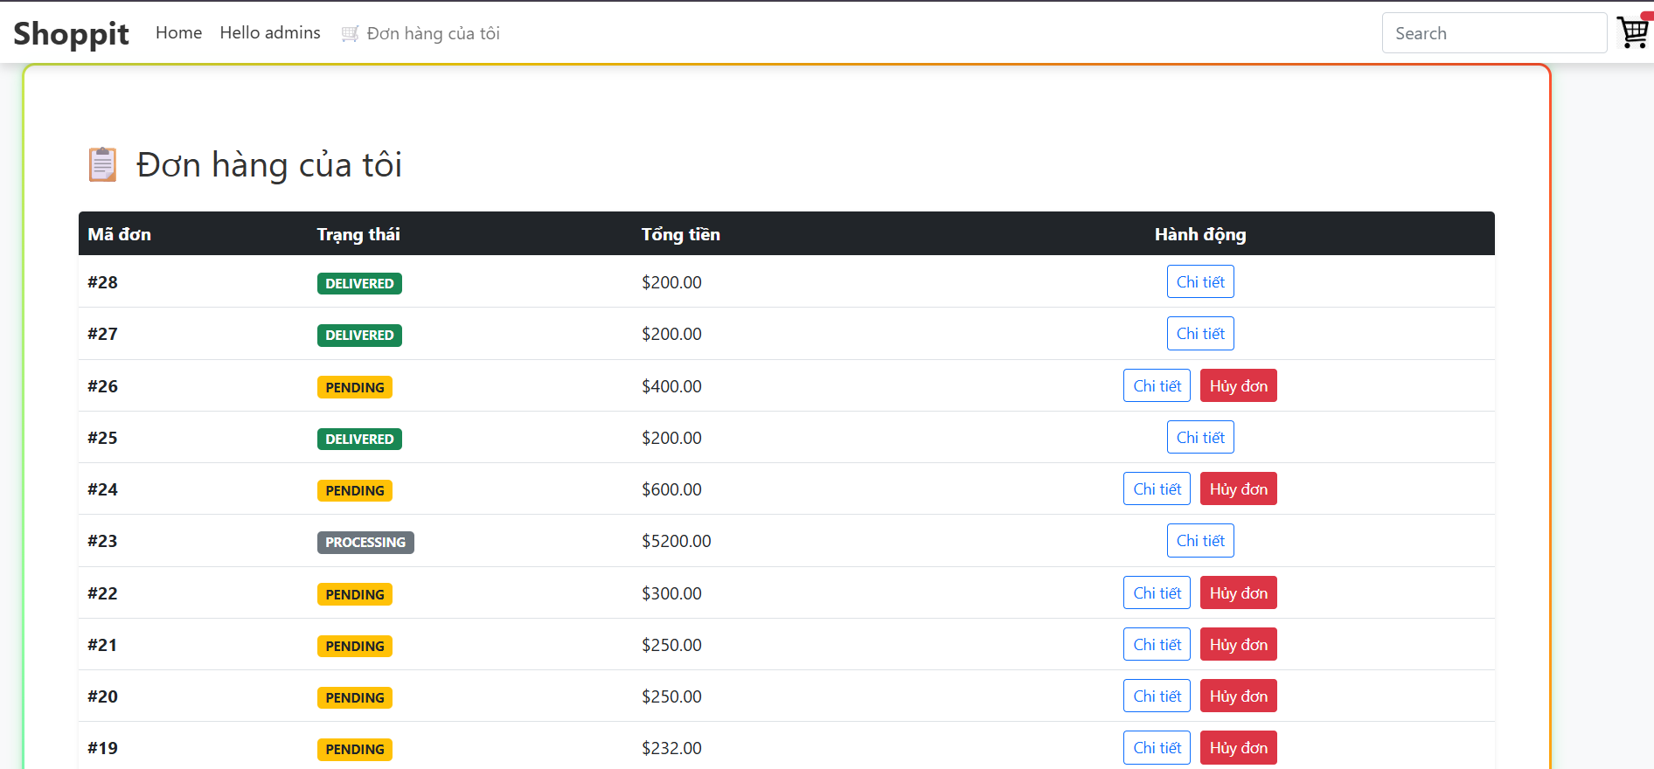Click the small cart icon in navbar
Image resolution: width=1654 pixels, height=769 pixels.
(350, 33)
